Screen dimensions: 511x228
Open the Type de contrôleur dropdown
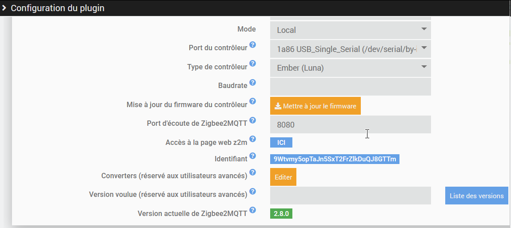[x=351, y=68]
